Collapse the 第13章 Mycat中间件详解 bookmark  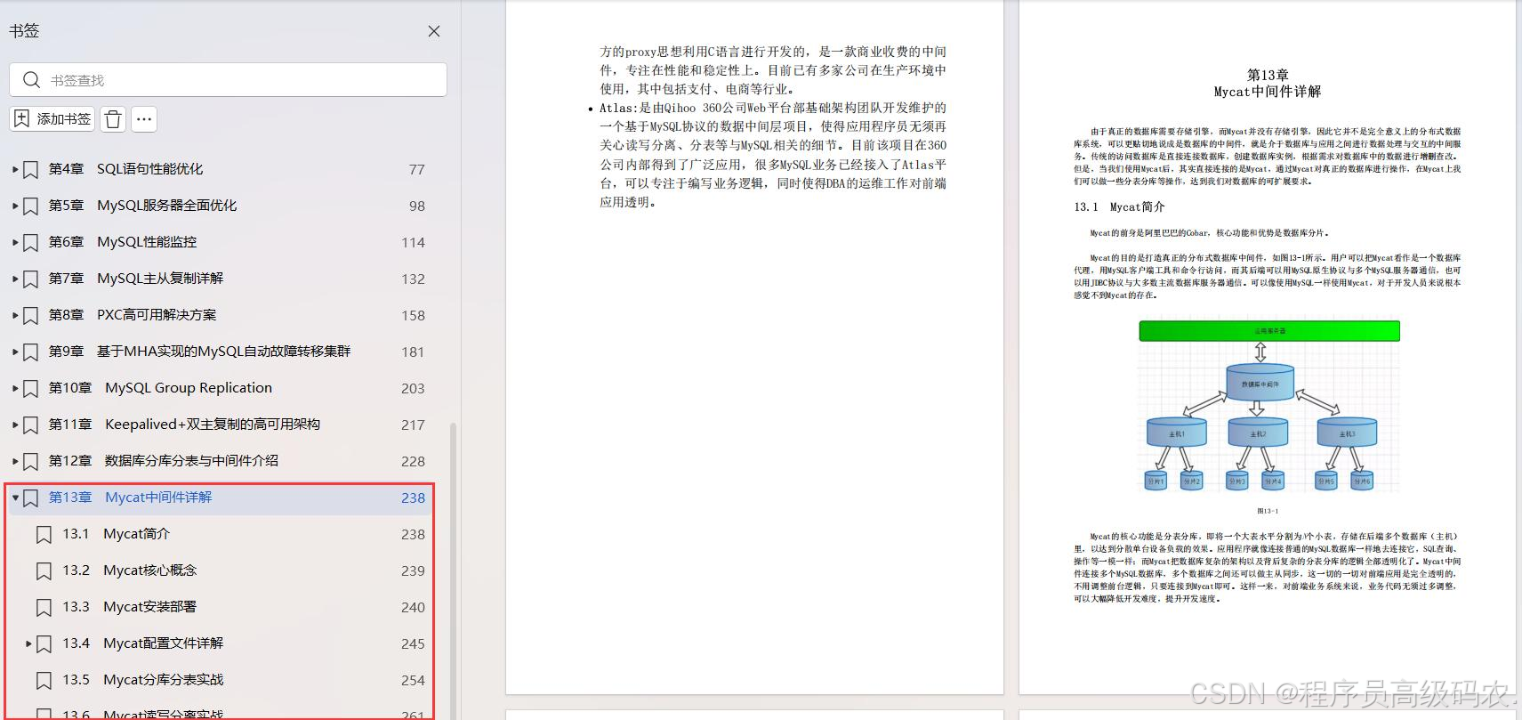pos(15,498)
